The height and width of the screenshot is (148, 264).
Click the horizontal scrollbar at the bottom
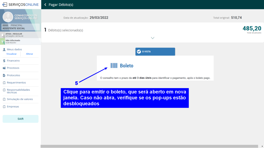pyautogui.click(x=150, y=146)
